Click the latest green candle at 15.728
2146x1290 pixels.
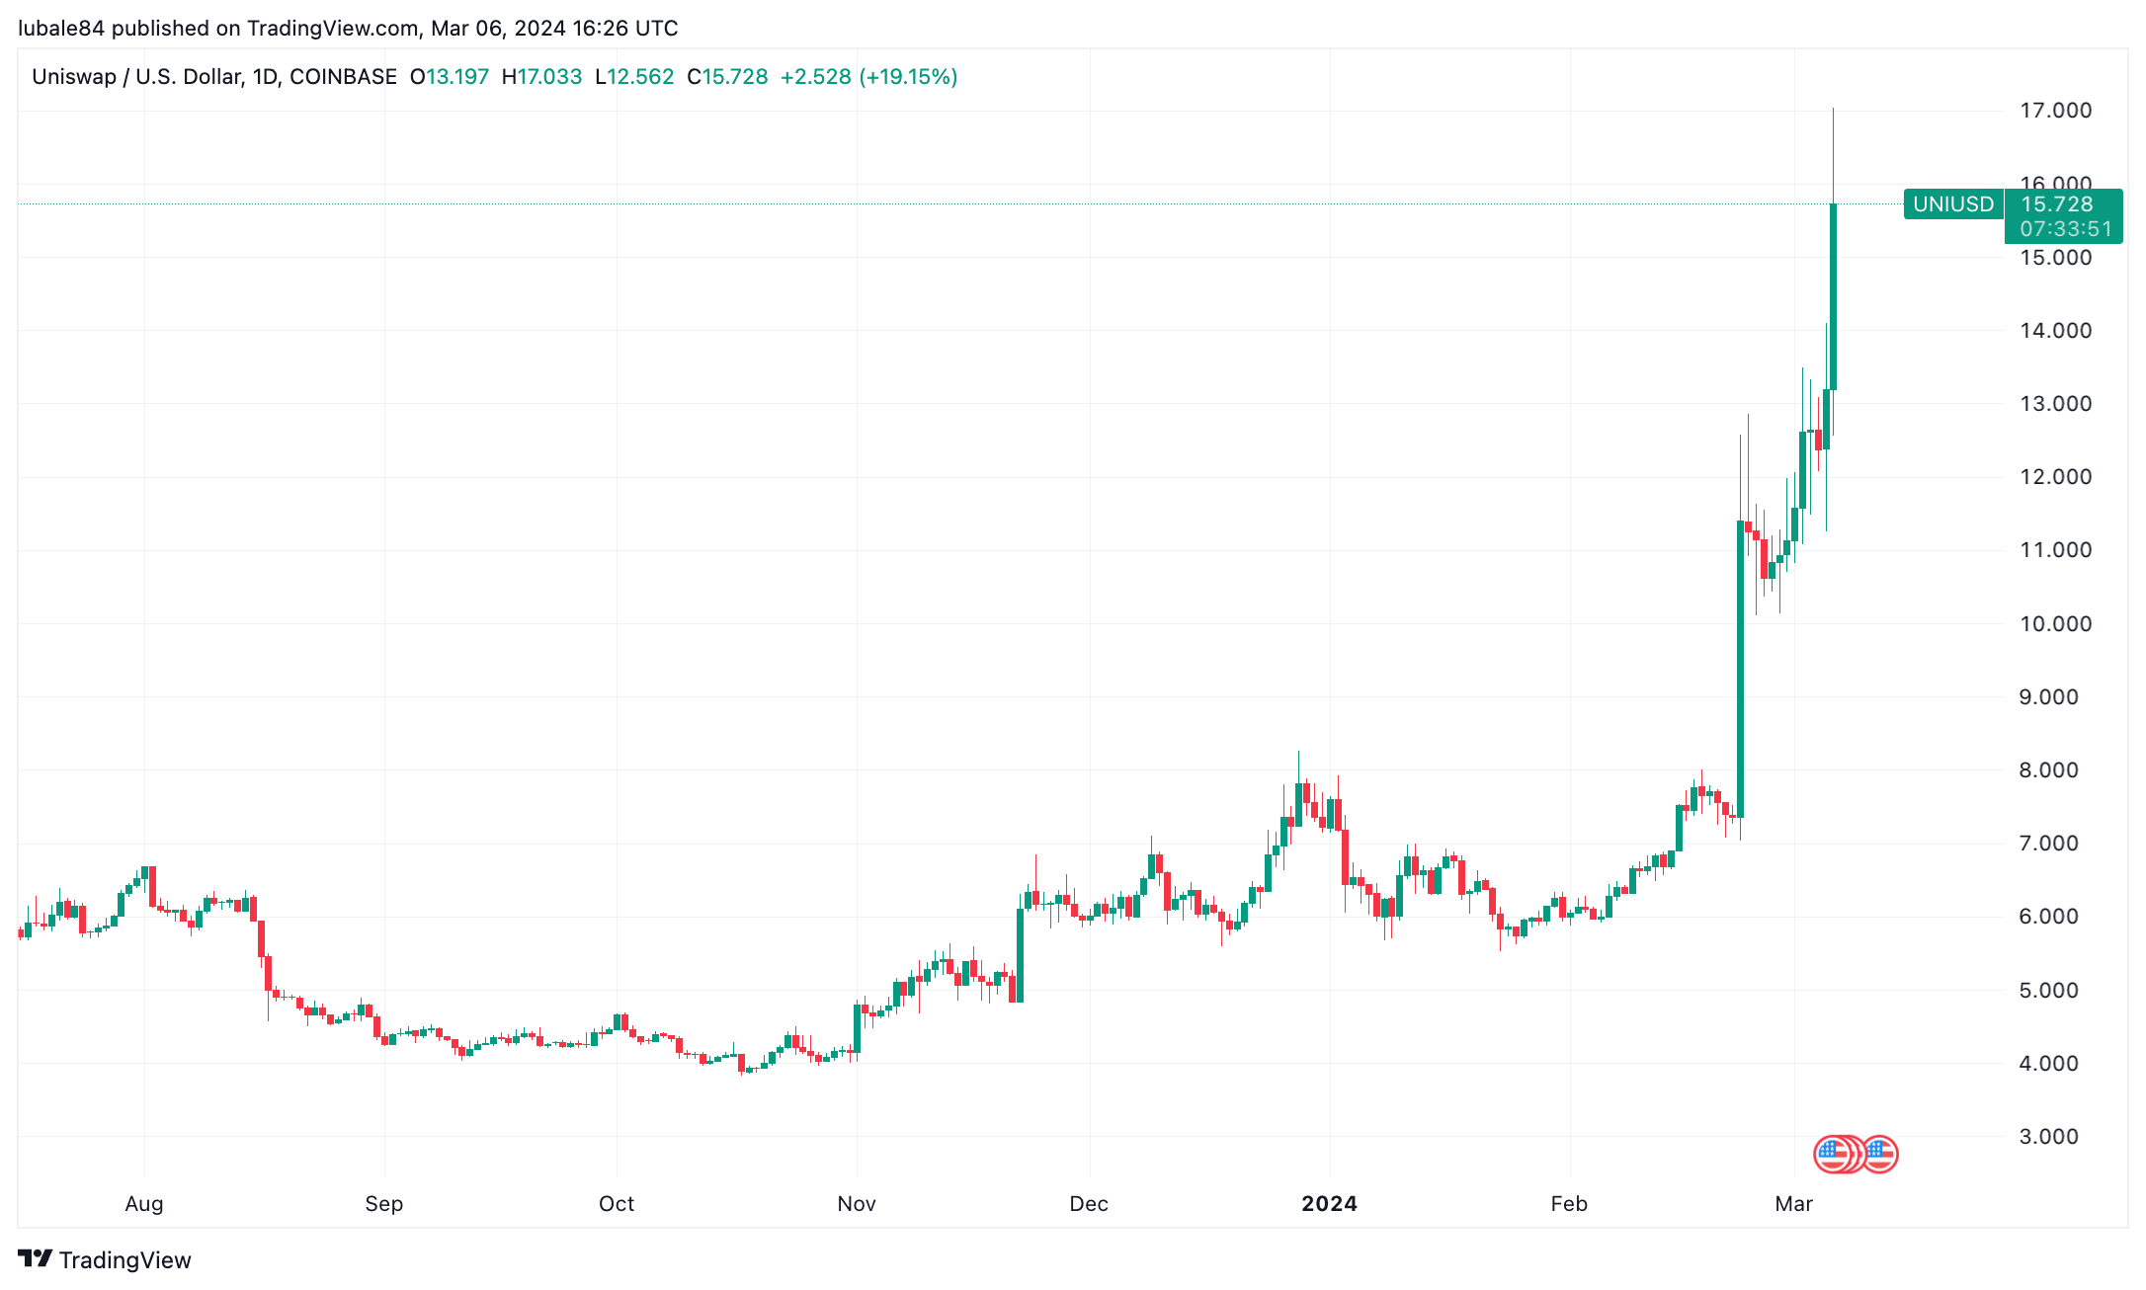1833,296
